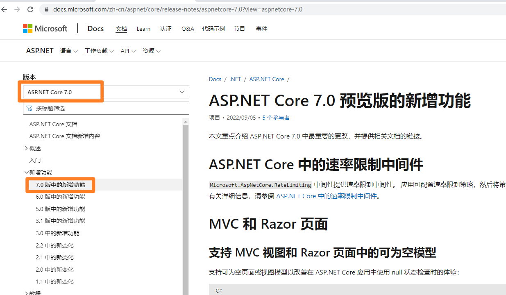Image resolution: width=506 pixels, height=295 pixels.
Task: Expand the 概述 tree section
Action: [x=33, y=148]
